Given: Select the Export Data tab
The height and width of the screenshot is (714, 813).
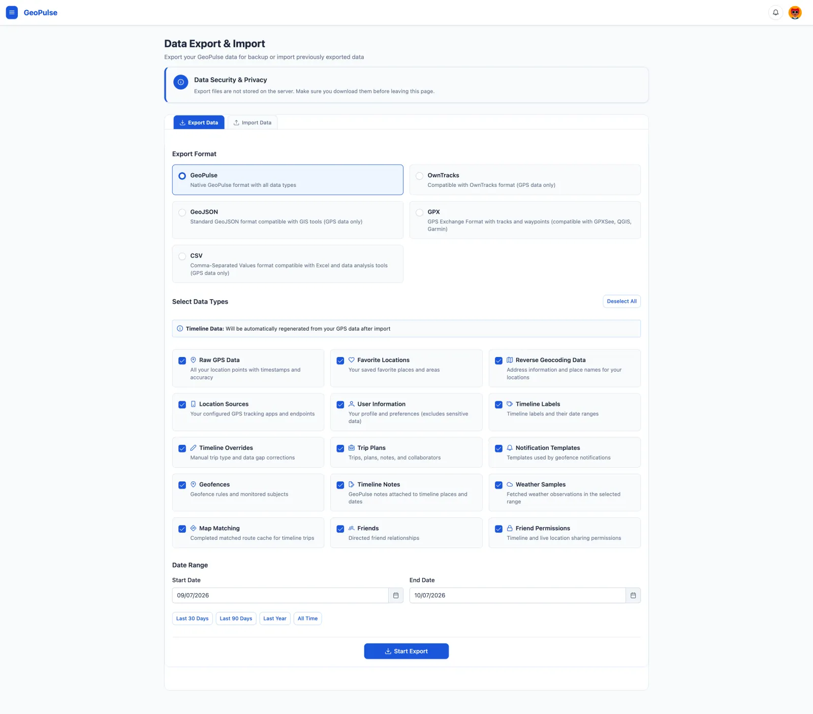Looking at the screenshot, I should point(199,122).
